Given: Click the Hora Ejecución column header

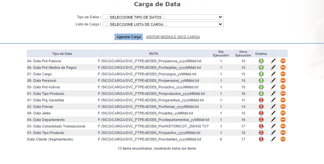Looking at the screenshot, I should tap(243, 53).
